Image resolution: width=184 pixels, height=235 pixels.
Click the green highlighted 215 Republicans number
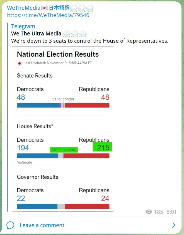(102, 147)
